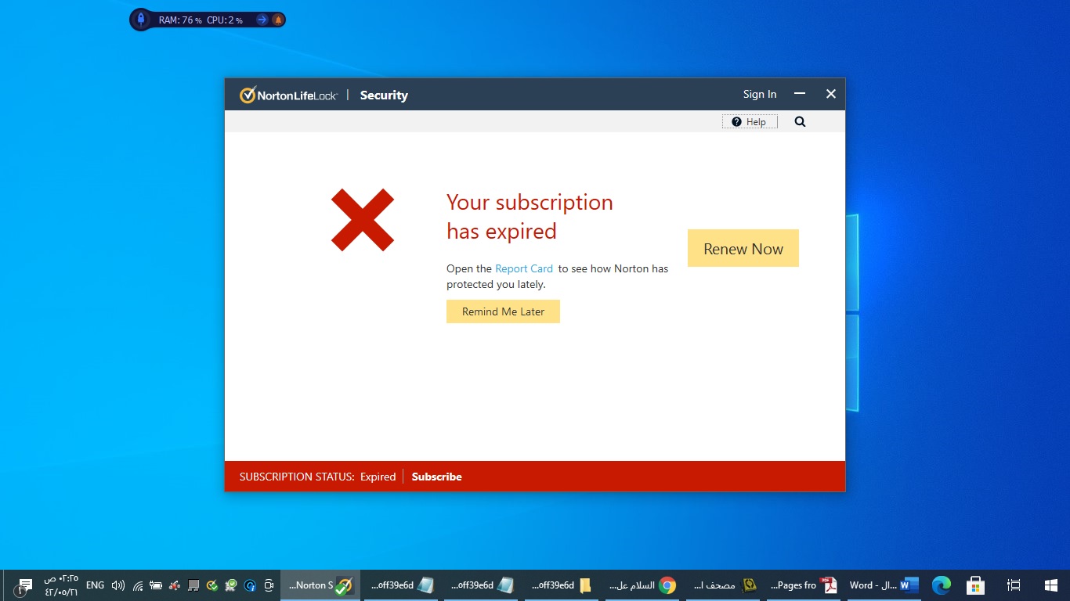Image resolution: width=1070 pixels, height=601 pixels.
Task: Click the blue arrow in RAM widget
Action: coord(262,20)
